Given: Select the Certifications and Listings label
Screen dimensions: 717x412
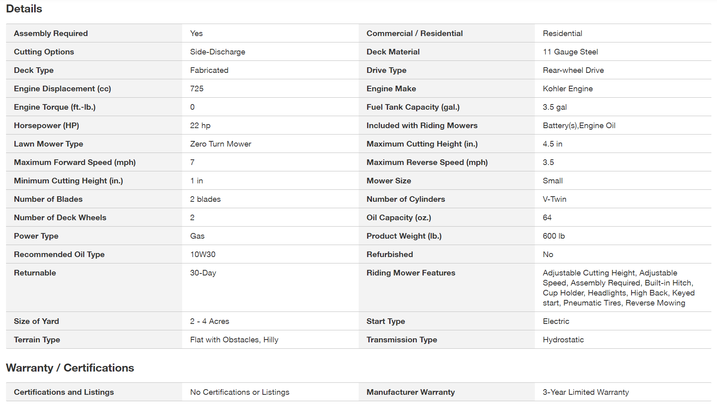Looking at the screenshot, I should [x=64, y=392].
